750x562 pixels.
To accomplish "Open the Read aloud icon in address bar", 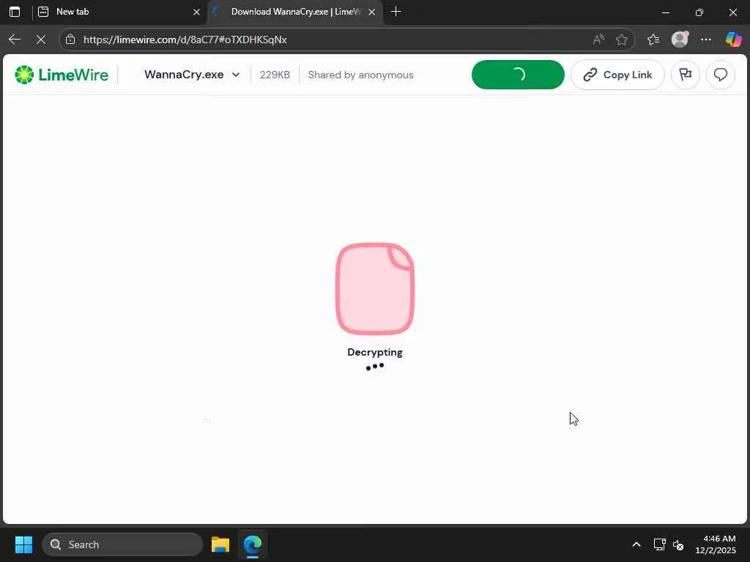I will 598,40.
